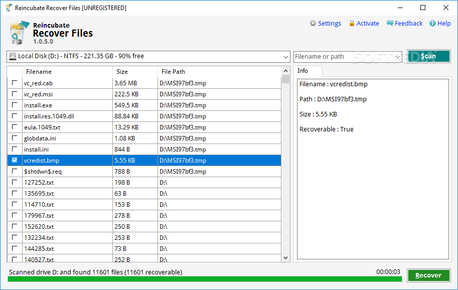Click the 88.84 KB size cell
This screenshot has width=458, height=290.
click(126, 116)
